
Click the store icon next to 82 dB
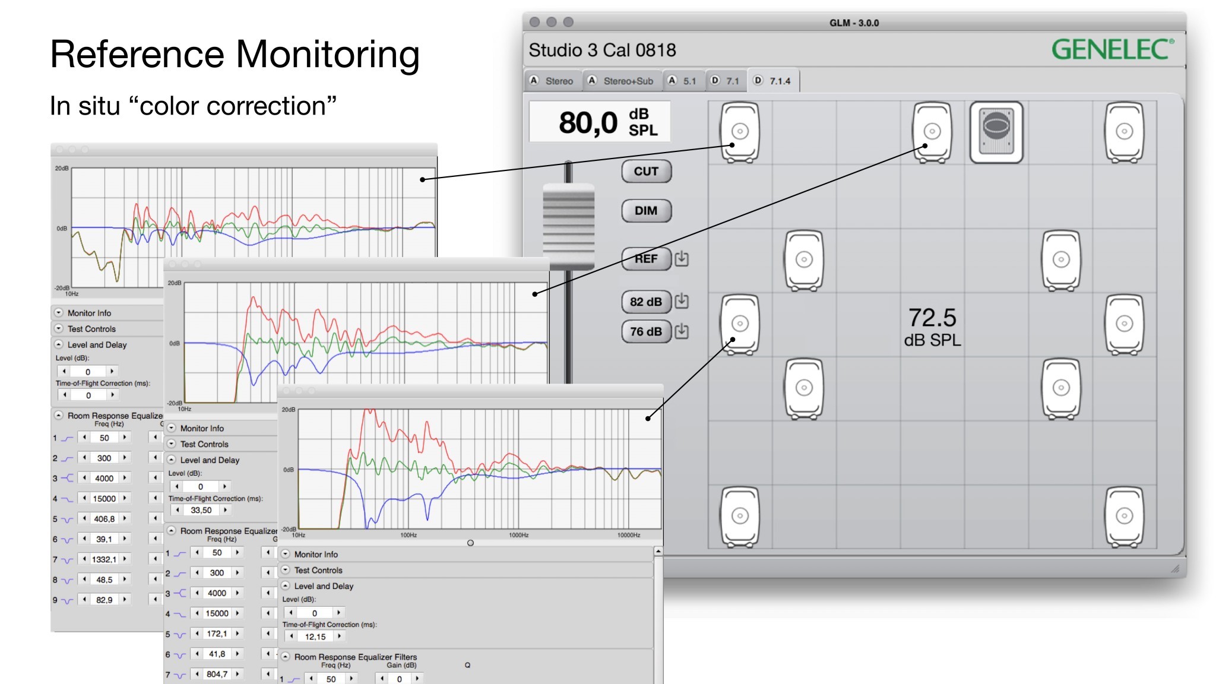[682, 301]
